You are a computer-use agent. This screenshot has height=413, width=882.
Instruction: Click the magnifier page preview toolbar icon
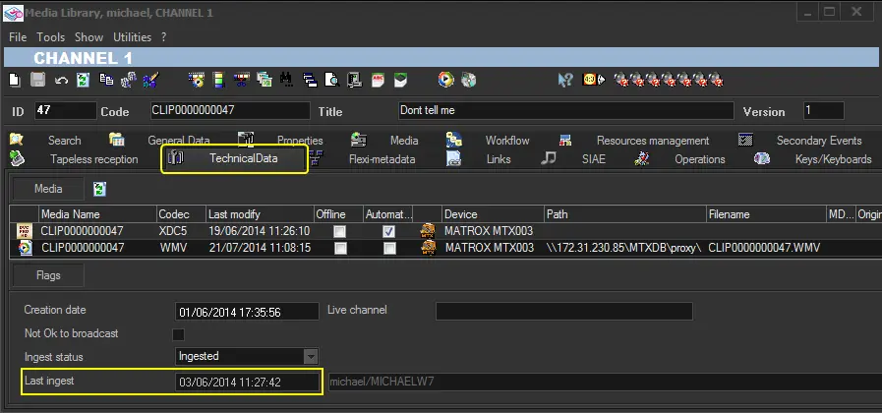point(333,80)
